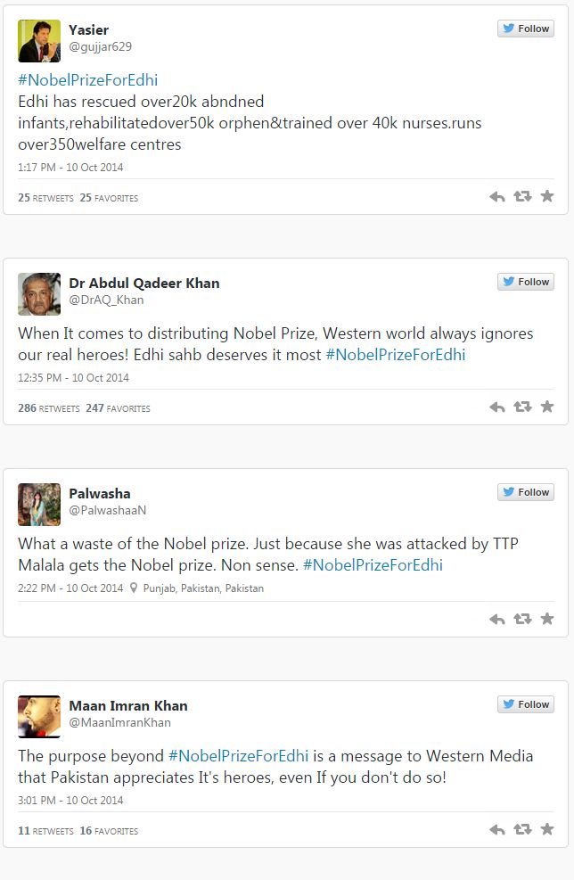574x880 pixels.
Task: View Palwasha's avatar image
Action: tap(39, 505)
